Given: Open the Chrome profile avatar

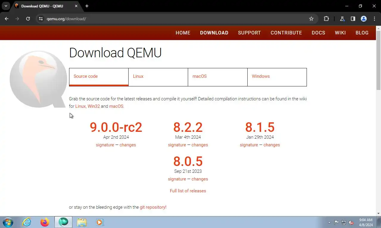Looking at the screenshot, I should (x=364, y=19).
